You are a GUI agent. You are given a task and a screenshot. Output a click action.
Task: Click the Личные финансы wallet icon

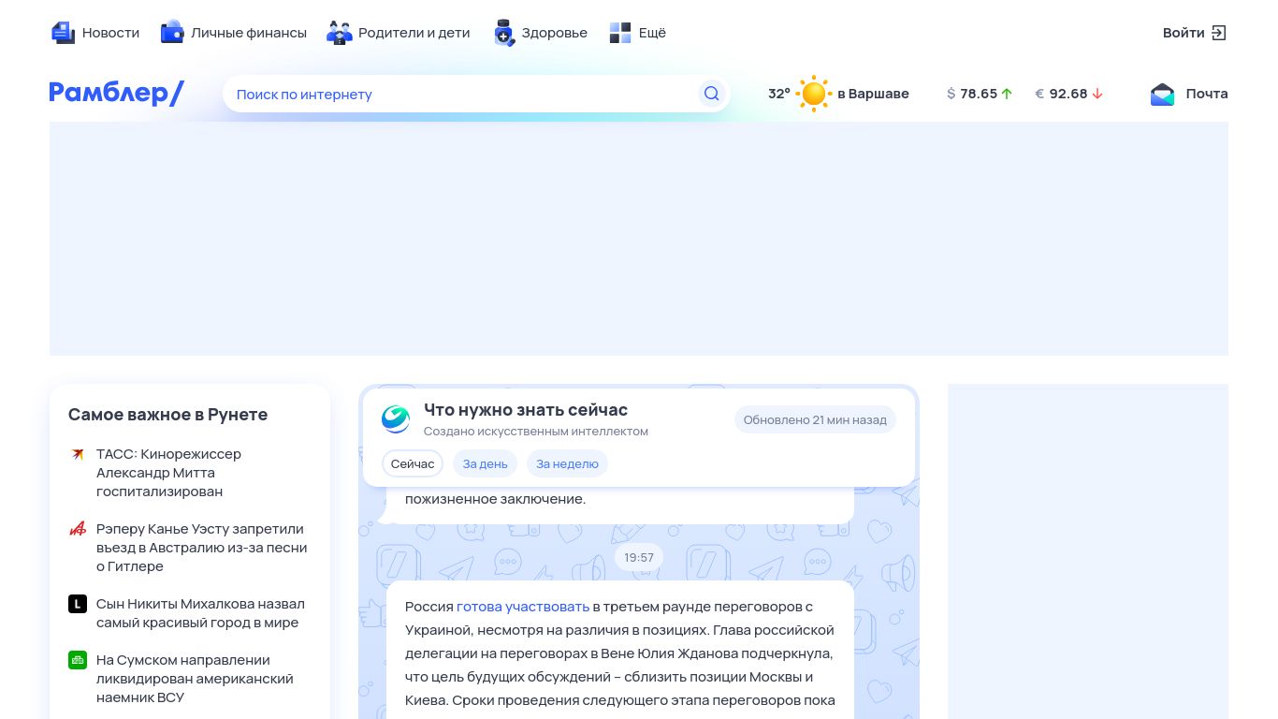(x=172, y=33)
